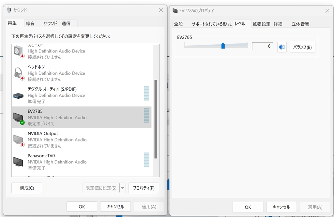Select the EV2785 device row
This screenshot has width=334, height=217.
[x=82, y=117]
